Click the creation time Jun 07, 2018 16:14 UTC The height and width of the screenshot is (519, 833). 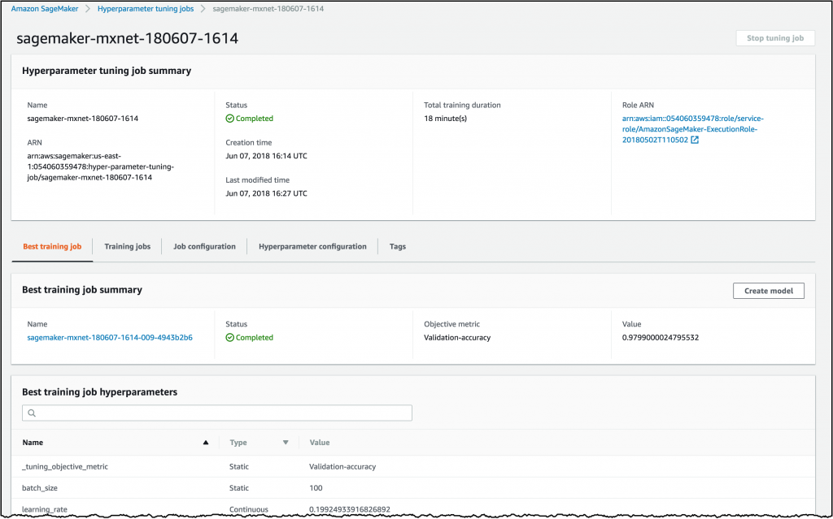coord(266,156)
